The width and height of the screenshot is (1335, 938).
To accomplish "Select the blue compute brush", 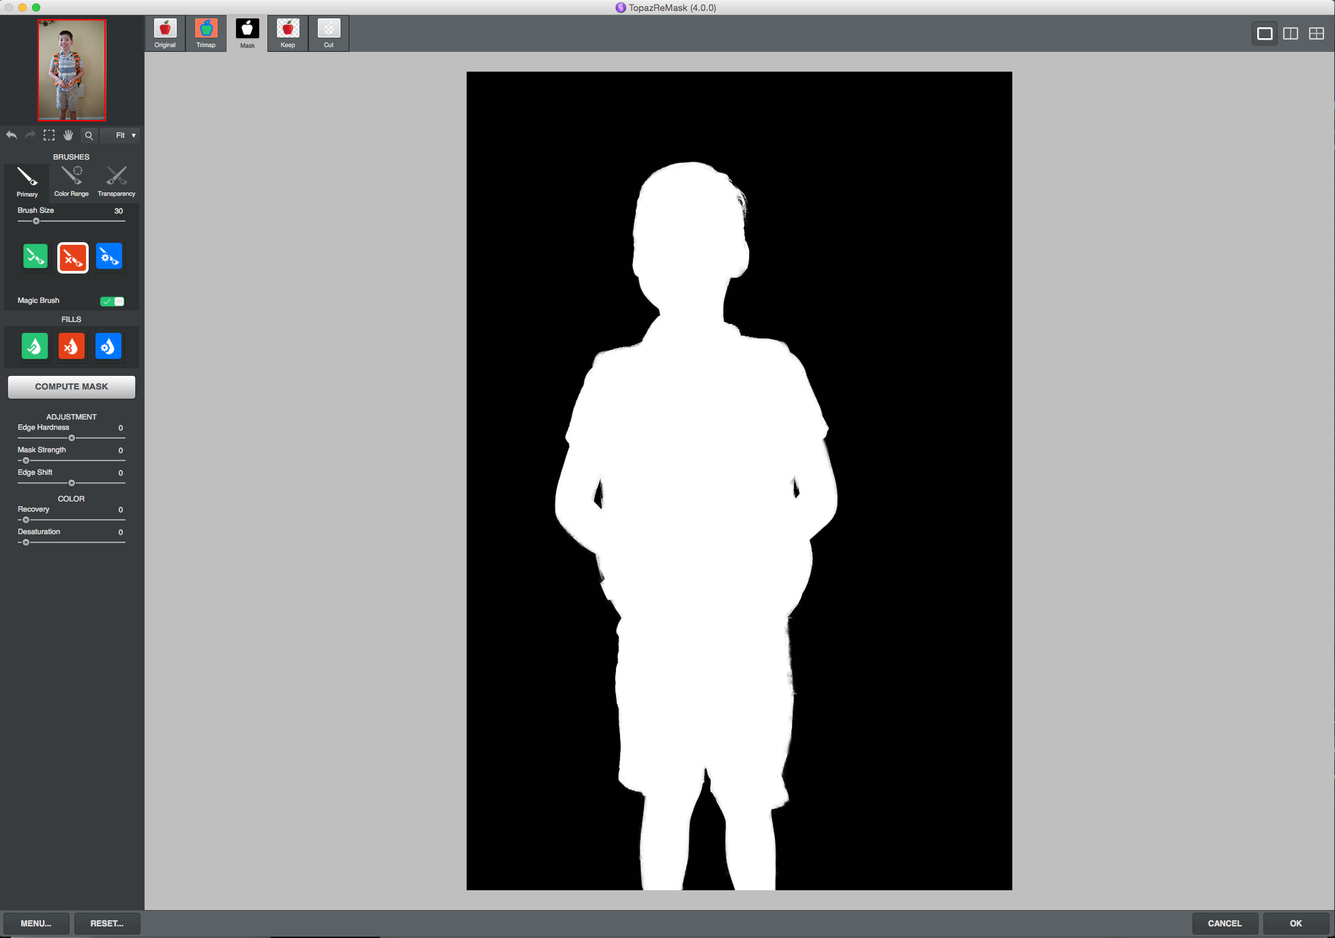I will click(109, 257).
